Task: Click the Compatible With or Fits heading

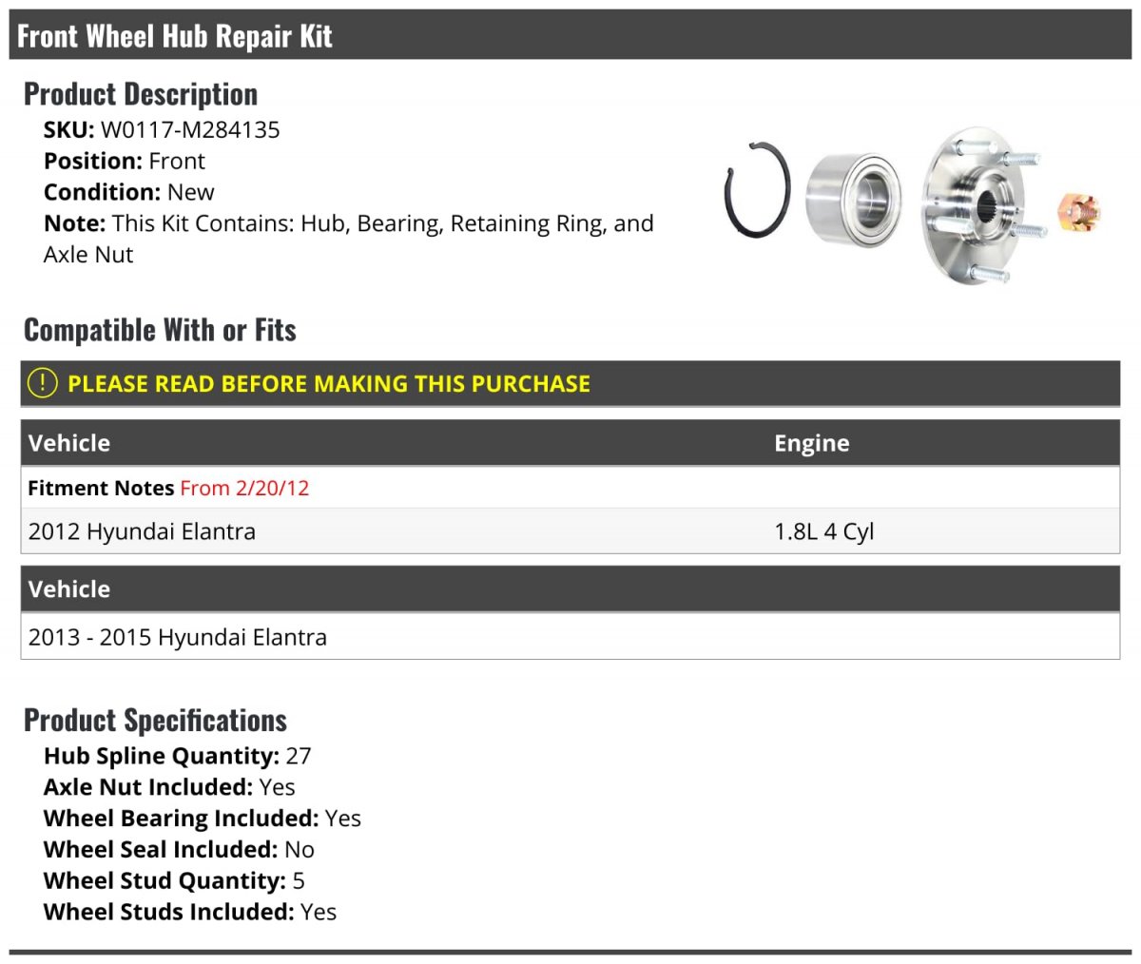Action: click(x=160, y=330)
